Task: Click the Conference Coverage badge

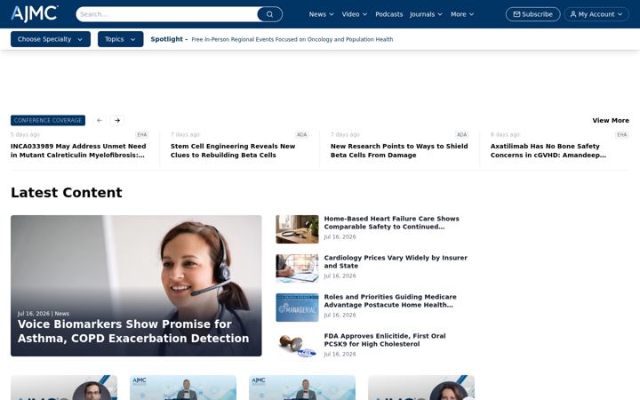Action: pyautogui.click(x=48, y=120)
